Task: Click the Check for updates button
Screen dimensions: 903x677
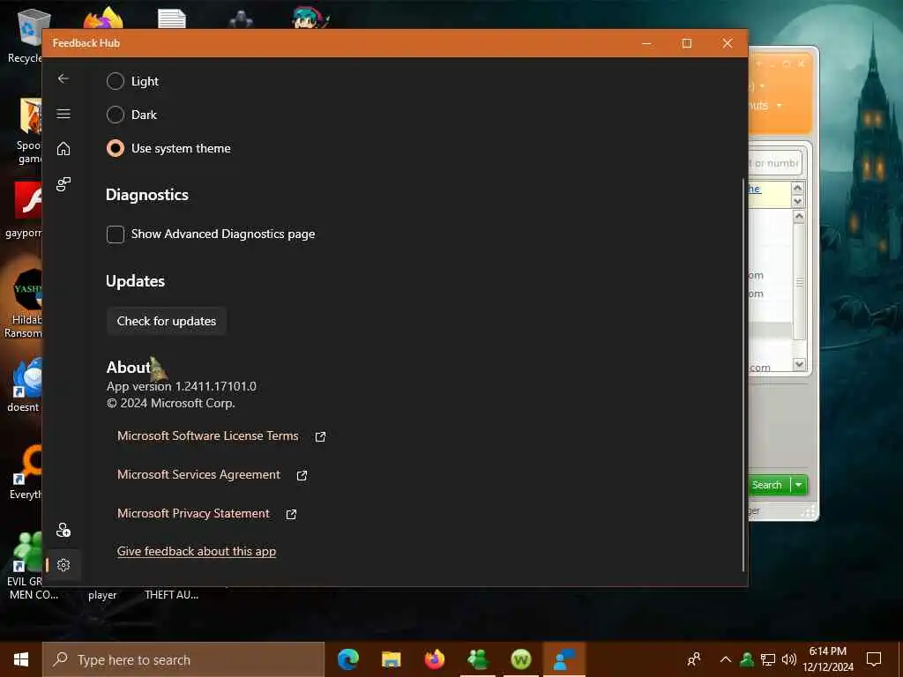Action: point(167,321)
